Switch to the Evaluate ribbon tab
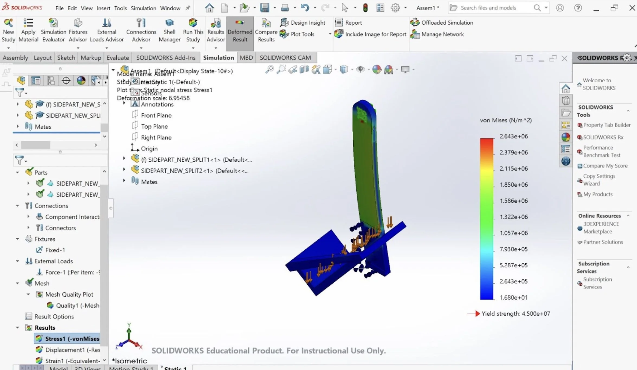This screenshot has height=370, width=637. tap(118, 58)
